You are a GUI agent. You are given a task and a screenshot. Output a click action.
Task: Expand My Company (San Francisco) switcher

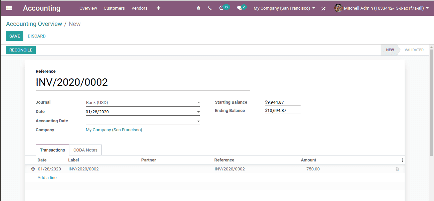point(284,8)
